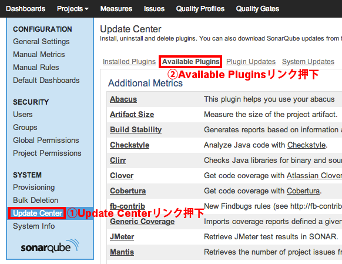The image size is (342, 264).
Task: Open Issues in top navigation
Action: point(154,9)
